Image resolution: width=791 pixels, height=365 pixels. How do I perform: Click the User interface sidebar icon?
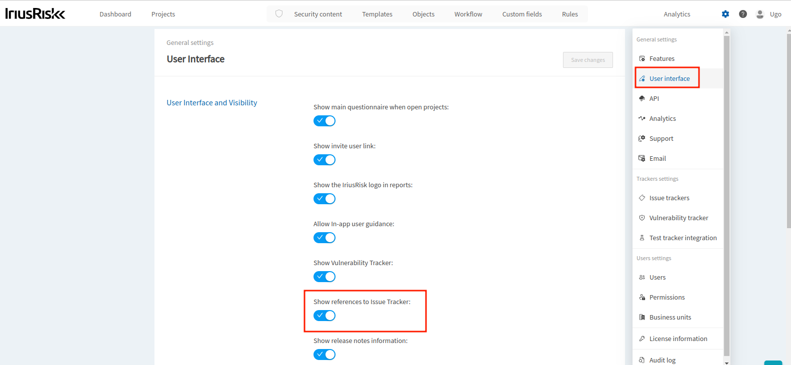pyautogui.click(x=642, y=78)
